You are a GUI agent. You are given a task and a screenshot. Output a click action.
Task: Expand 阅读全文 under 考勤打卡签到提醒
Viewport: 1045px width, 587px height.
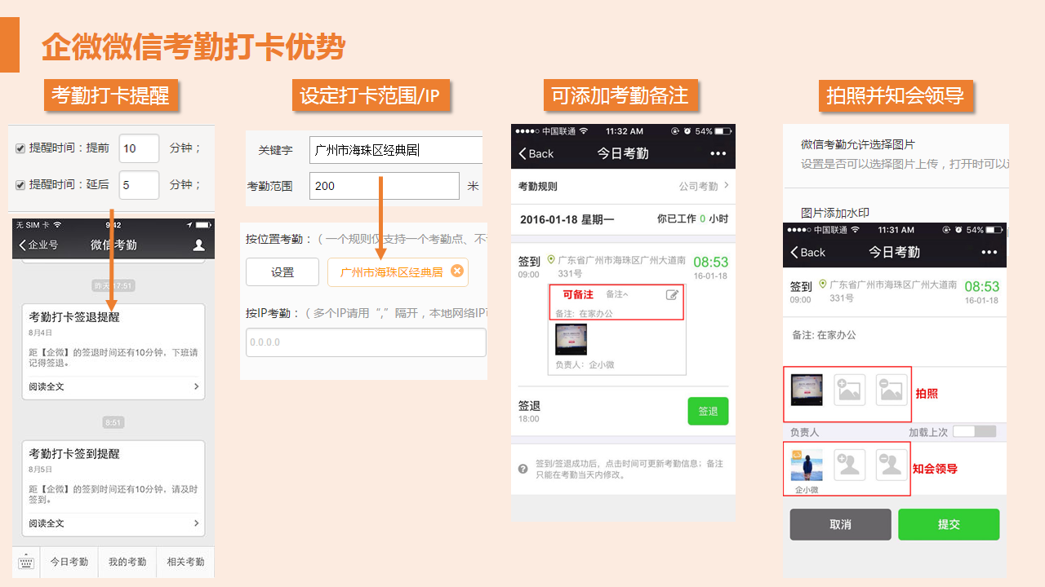(x=113, y=523)
